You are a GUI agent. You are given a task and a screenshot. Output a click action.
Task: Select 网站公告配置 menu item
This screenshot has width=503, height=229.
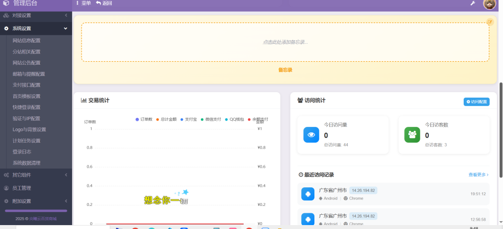click(x=27, y=63)
